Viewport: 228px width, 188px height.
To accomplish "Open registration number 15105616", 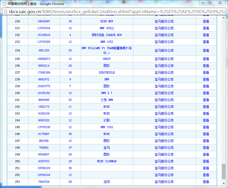I will (44, 35).
